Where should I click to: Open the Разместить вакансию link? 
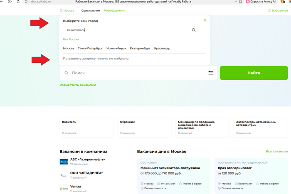[x=78, y=85]
